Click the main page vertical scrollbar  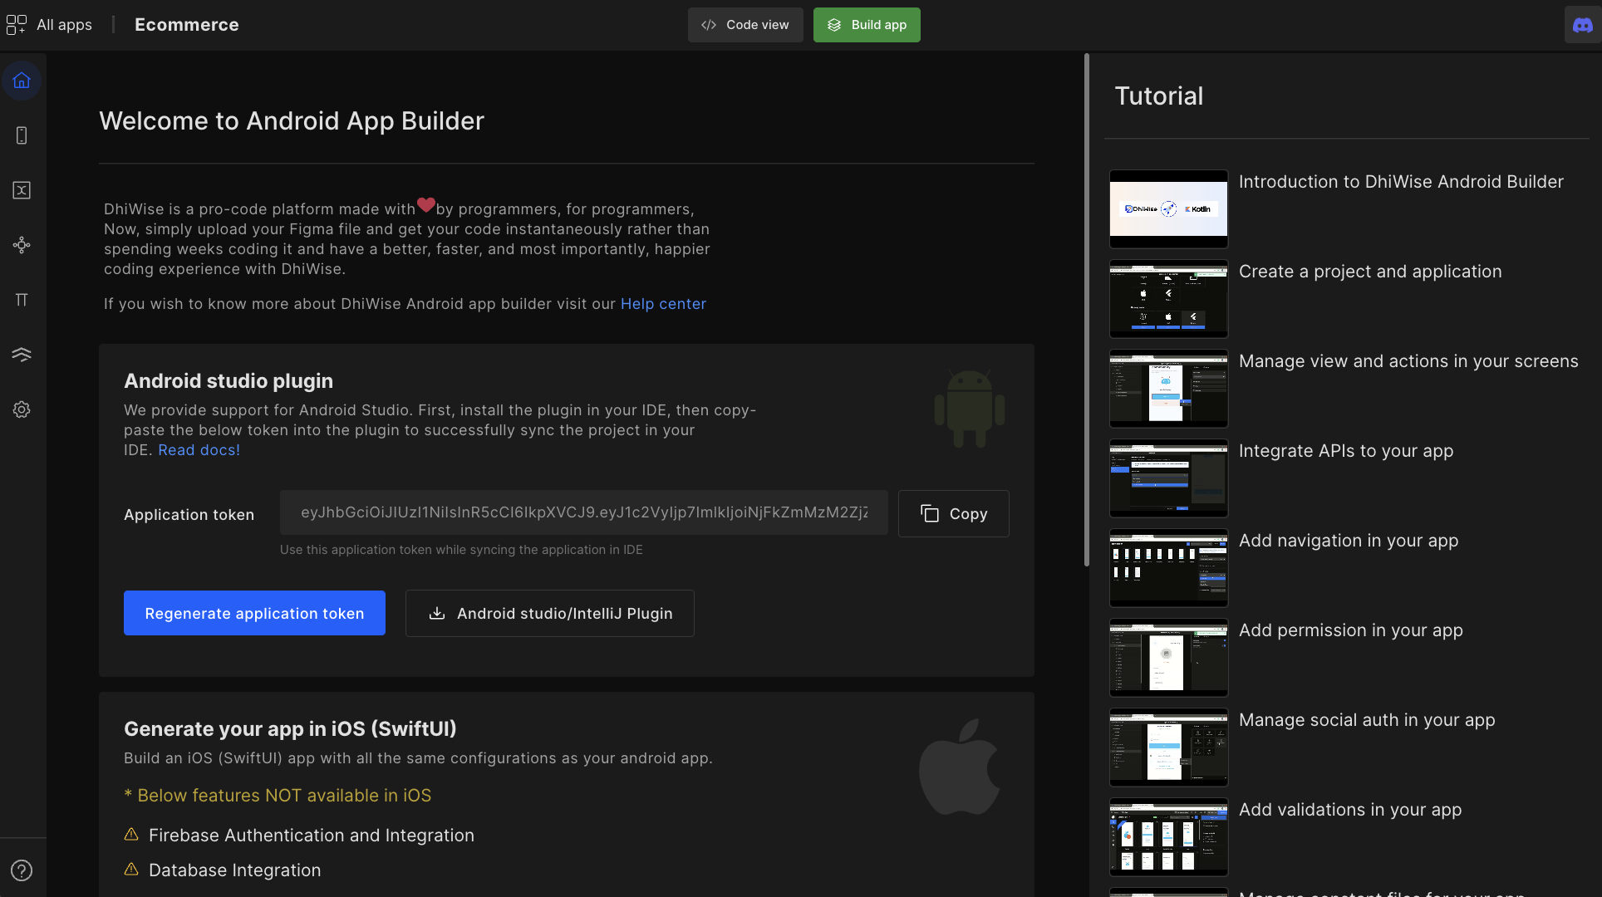tap(1086, 310)
